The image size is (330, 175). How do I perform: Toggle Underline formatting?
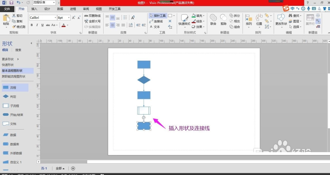[42, 25]
